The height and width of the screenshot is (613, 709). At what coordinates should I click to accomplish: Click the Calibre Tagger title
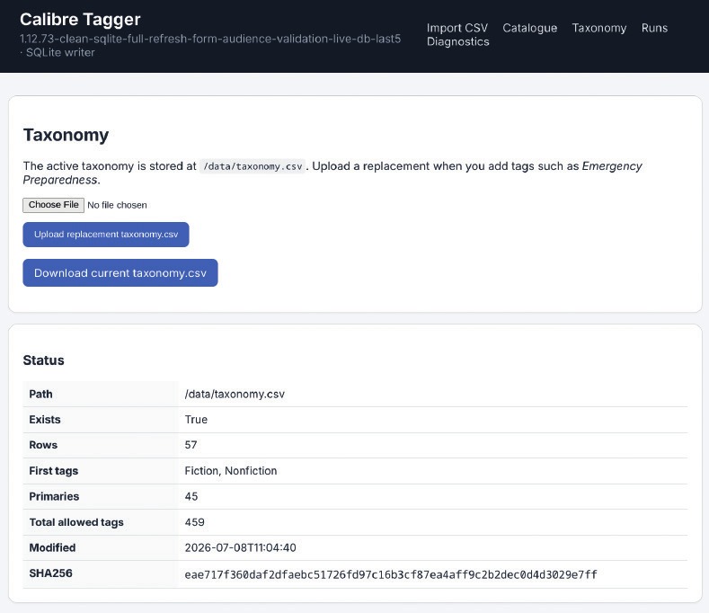[80, 20]
